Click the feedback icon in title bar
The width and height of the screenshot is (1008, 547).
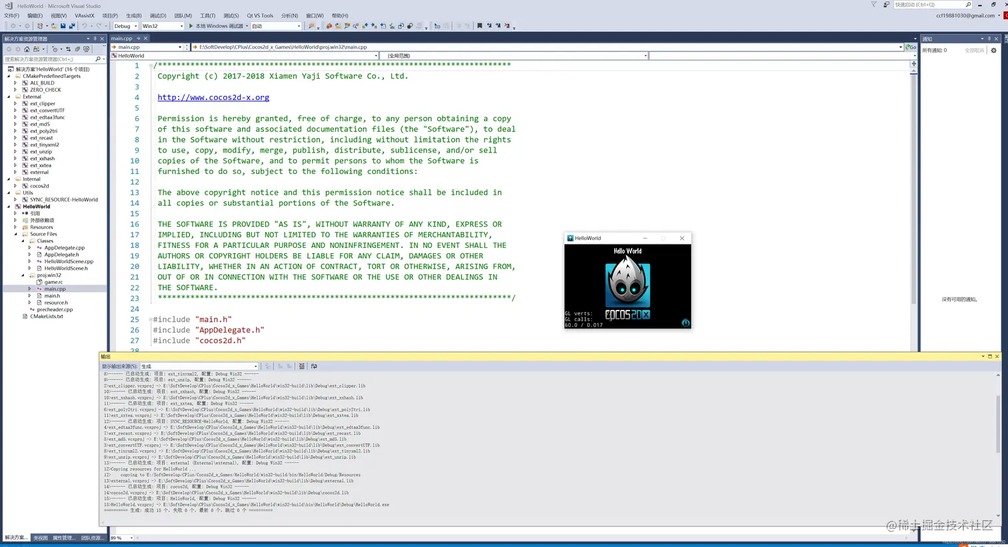click(x=886, y=5)
